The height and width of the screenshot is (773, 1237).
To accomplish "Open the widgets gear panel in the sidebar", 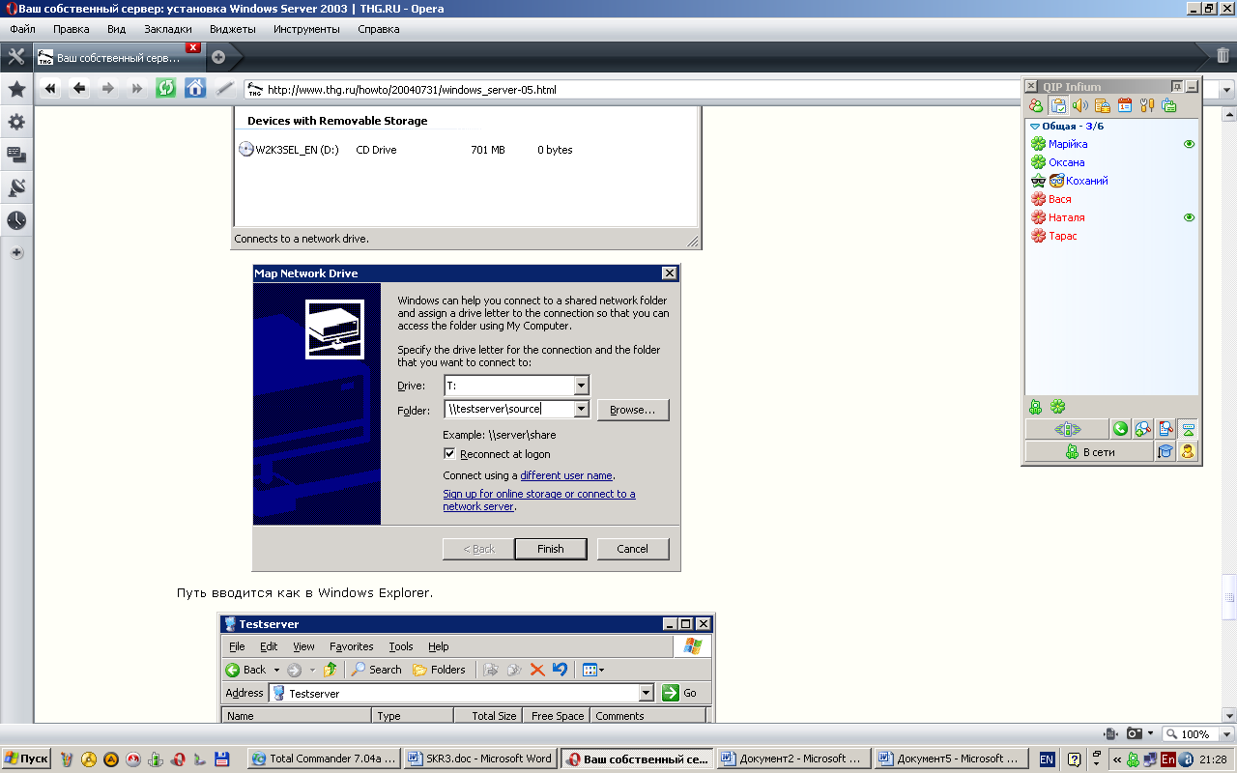I will point(16,122).
